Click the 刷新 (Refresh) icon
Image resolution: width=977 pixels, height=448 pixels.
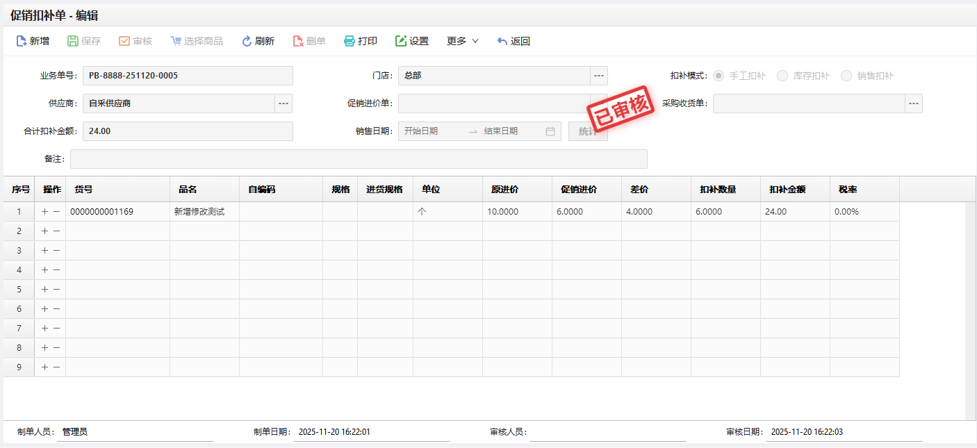247,41
